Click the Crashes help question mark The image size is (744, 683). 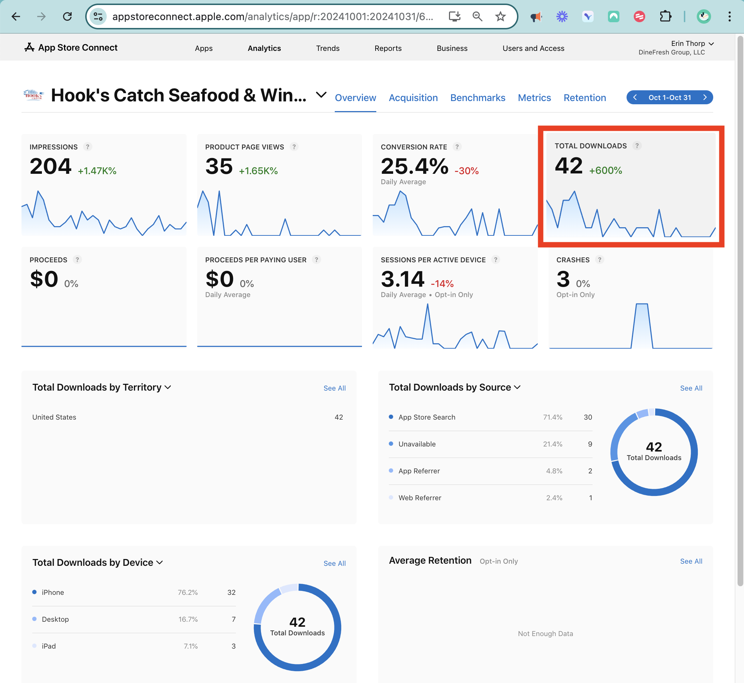coord(600,260)
